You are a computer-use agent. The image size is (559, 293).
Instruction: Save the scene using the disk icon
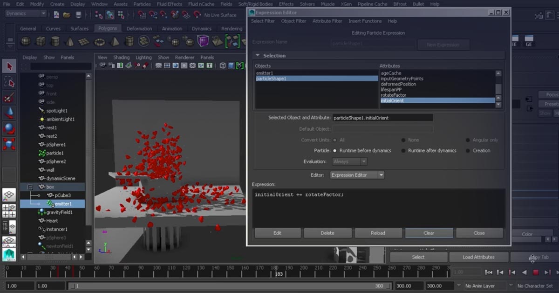(78, 15)
